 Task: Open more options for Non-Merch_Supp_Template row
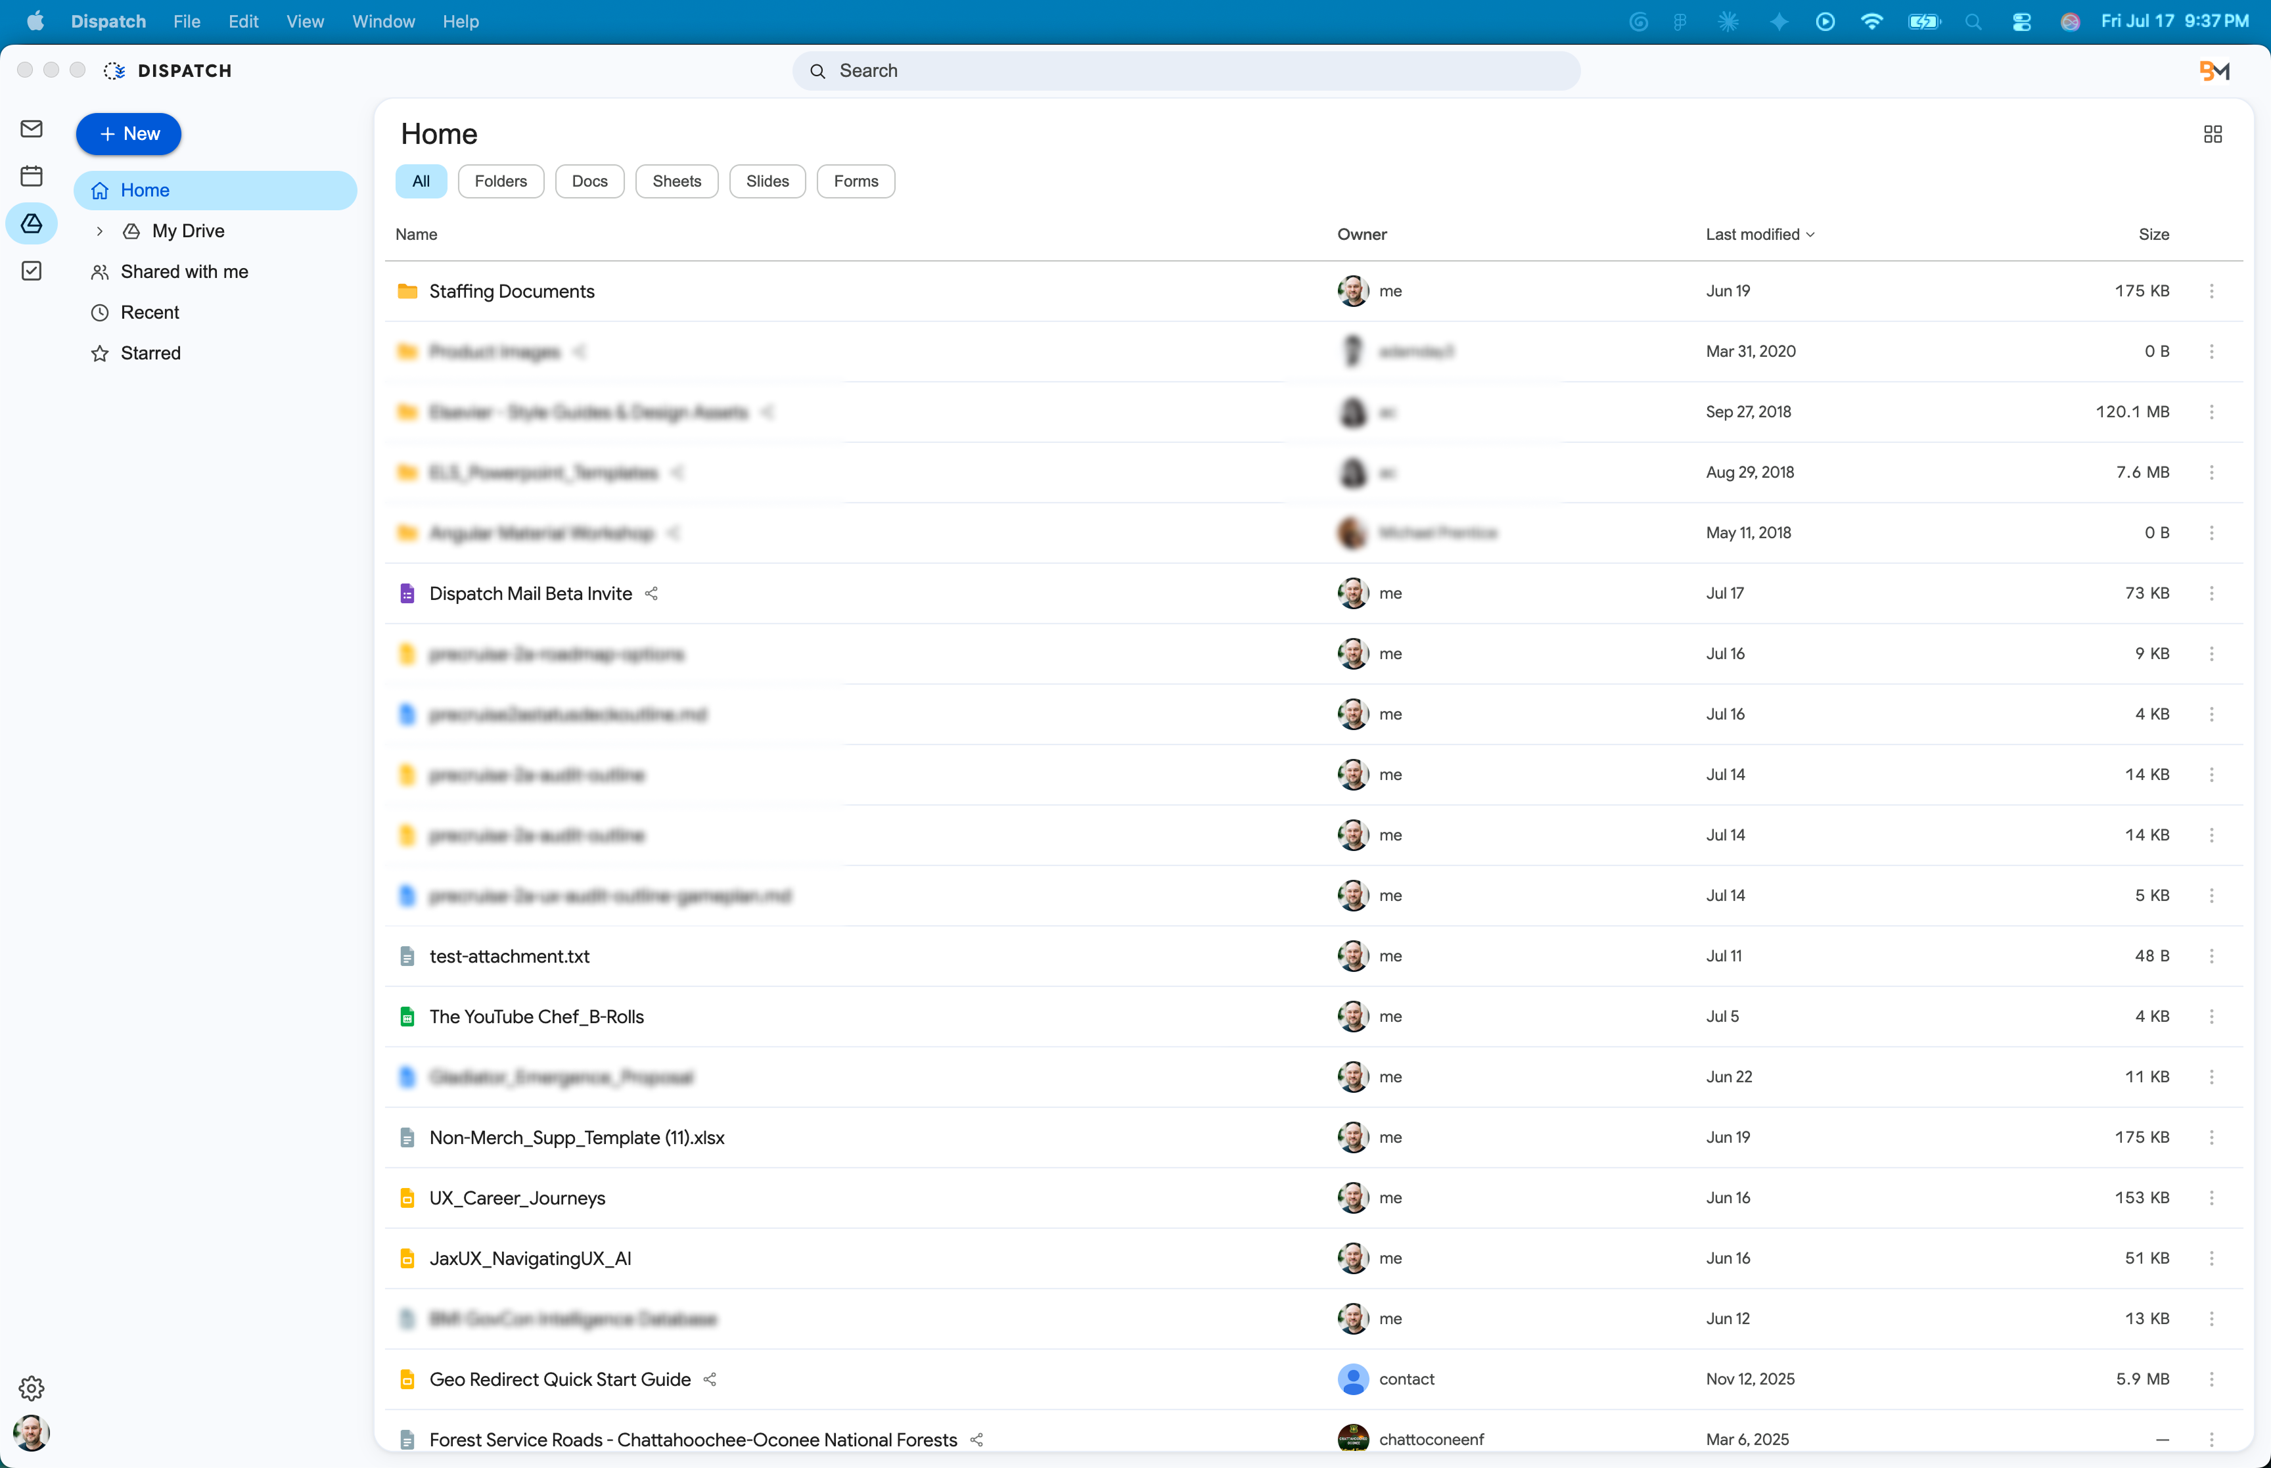(2212, 1137)
